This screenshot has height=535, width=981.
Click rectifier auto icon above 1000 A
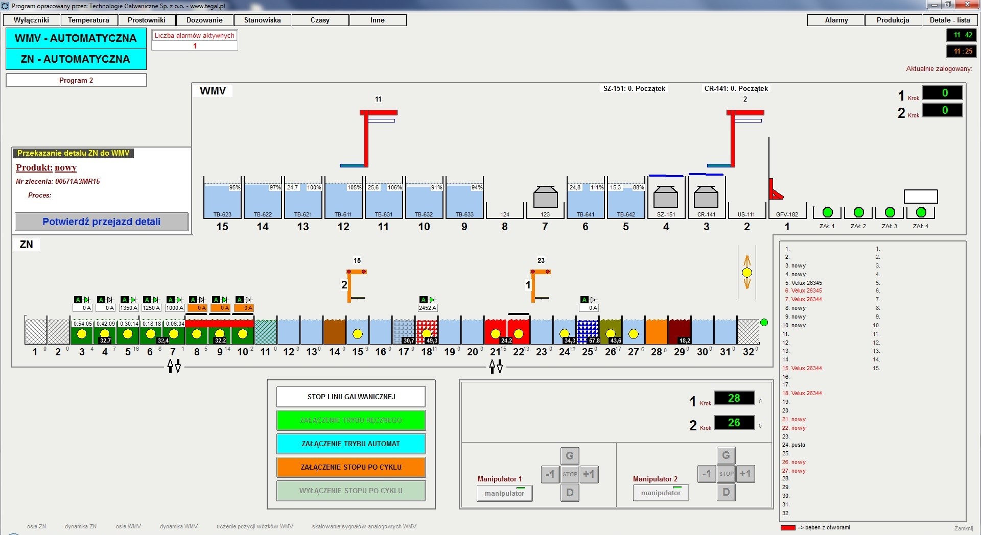175,300
